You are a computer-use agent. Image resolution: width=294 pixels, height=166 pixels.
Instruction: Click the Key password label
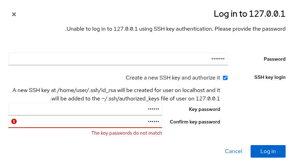coord(204,109)
